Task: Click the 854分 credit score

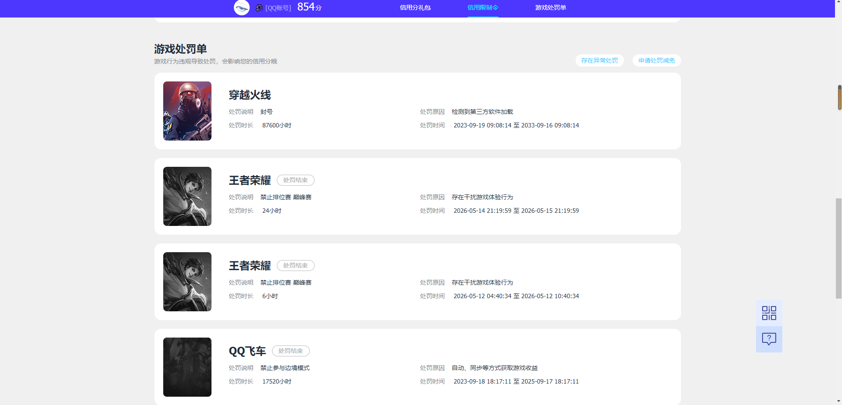Action: [x=309, y=7]
